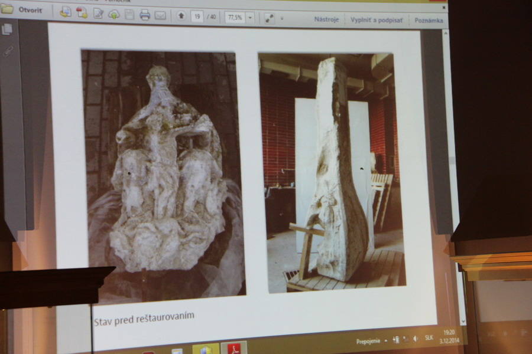Click the caption 'Stav pred reštaurovaním'
This screenshot has height=354, width=532.
click(144, 319)
